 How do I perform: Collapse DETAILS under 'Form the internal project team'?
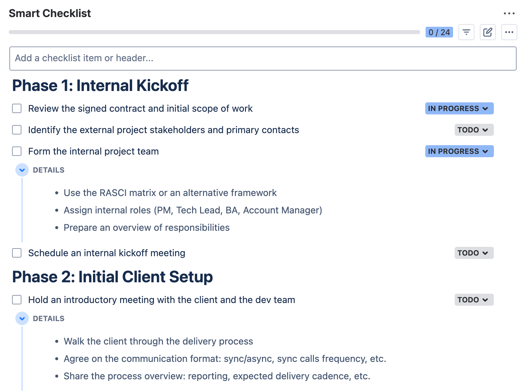[x=22, y=170]
